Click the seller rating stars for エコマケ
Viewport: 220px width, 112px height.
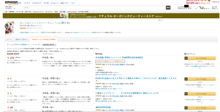pyautogui.click(x=98, y=65)
